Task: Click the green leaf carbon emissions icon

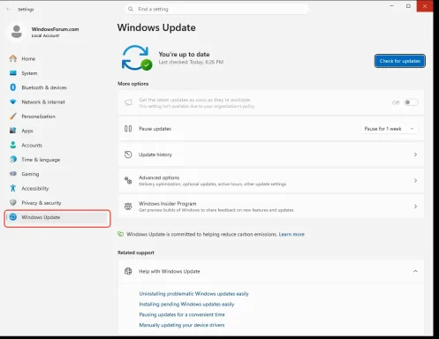Action: pyautogui.click(x=120, y=234)
